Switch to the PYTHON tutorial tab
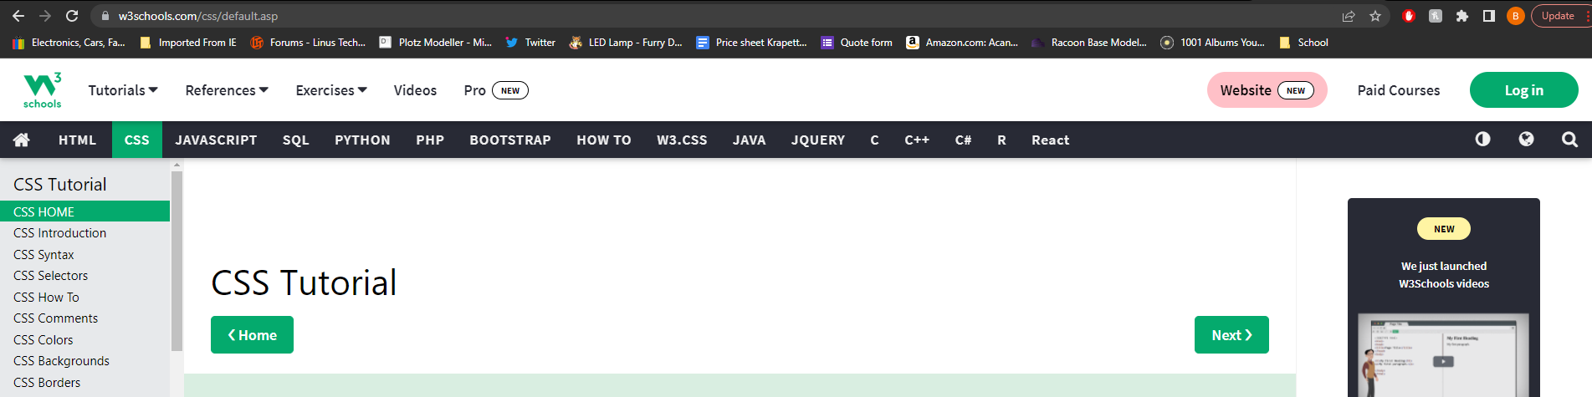 tap(362, 140)
